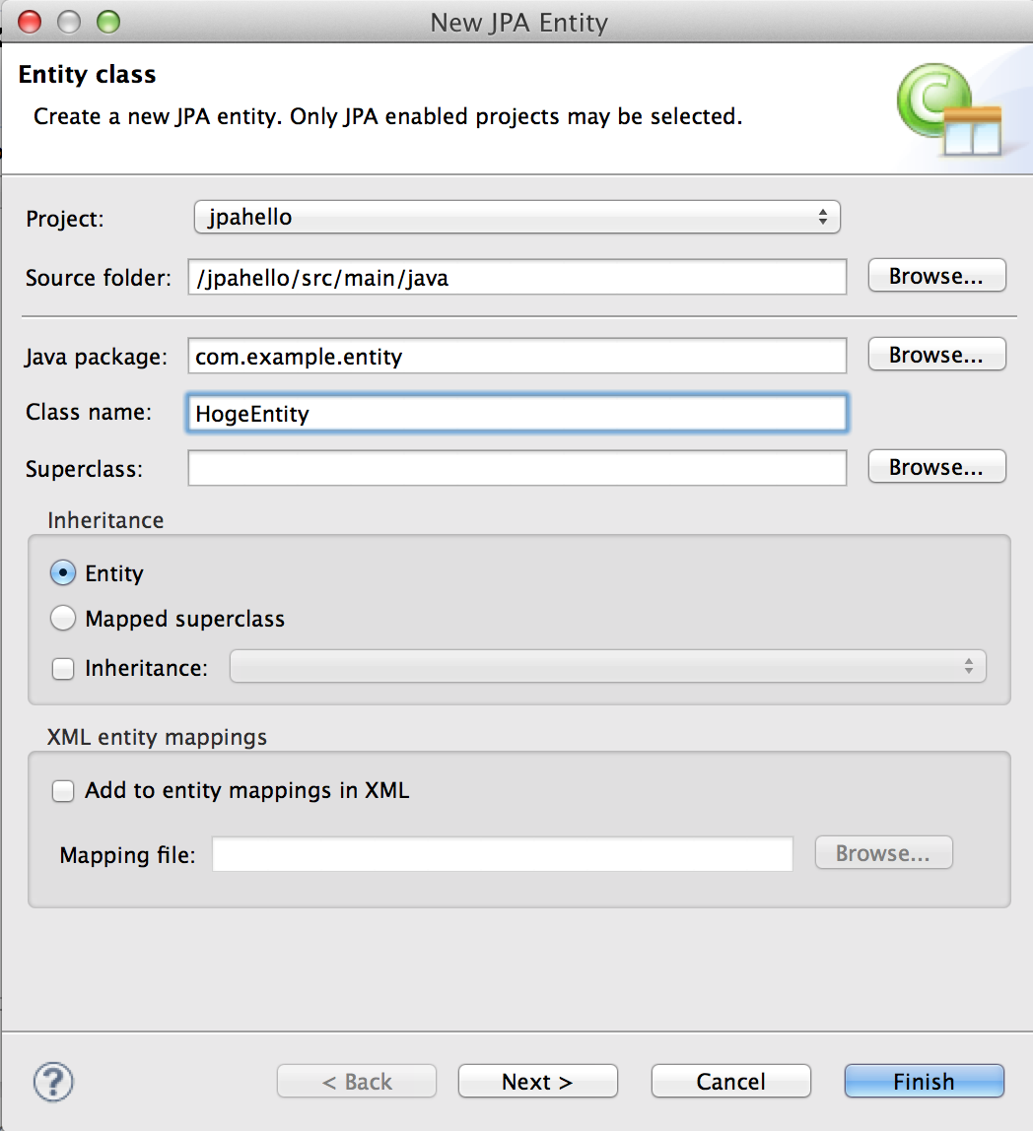Image resolution: width=1033 pixels, height=1131 pixels.
Task: Browse for the Source folder
Action: pyautogui.click(x=936, y=276)
